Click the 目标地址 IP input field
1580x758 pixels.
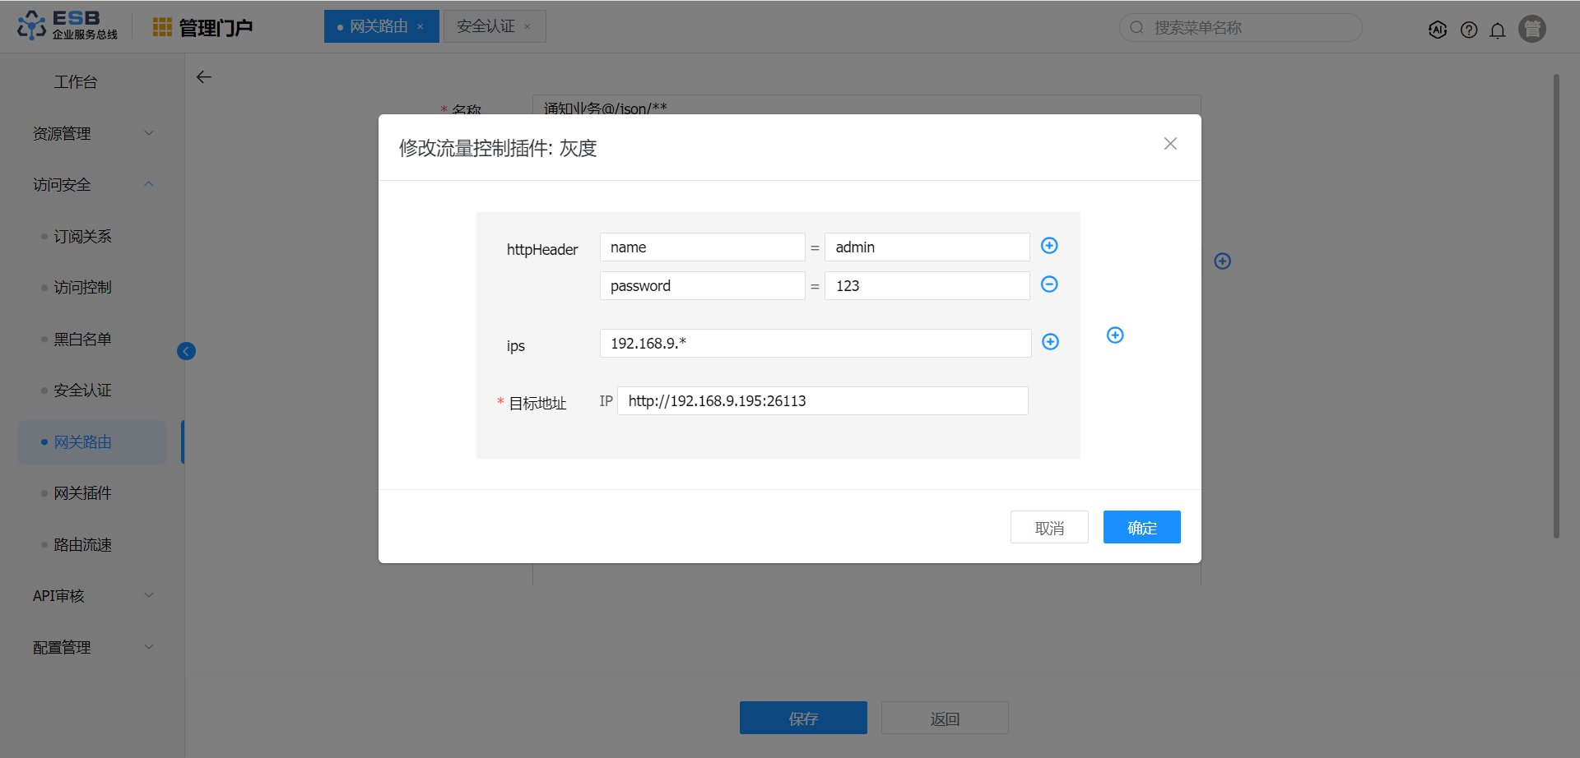point(822,401)
